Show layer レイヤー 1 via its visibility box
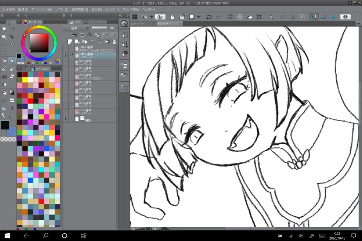The height and width of the screenshot is (241, 362). (x=66, y=112)
